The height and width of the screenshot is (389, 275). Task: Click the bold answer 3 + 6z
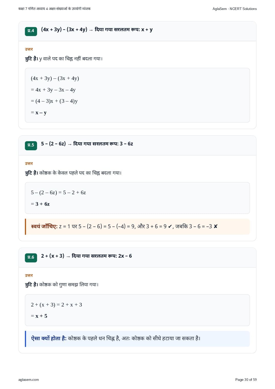coord(42,204)
